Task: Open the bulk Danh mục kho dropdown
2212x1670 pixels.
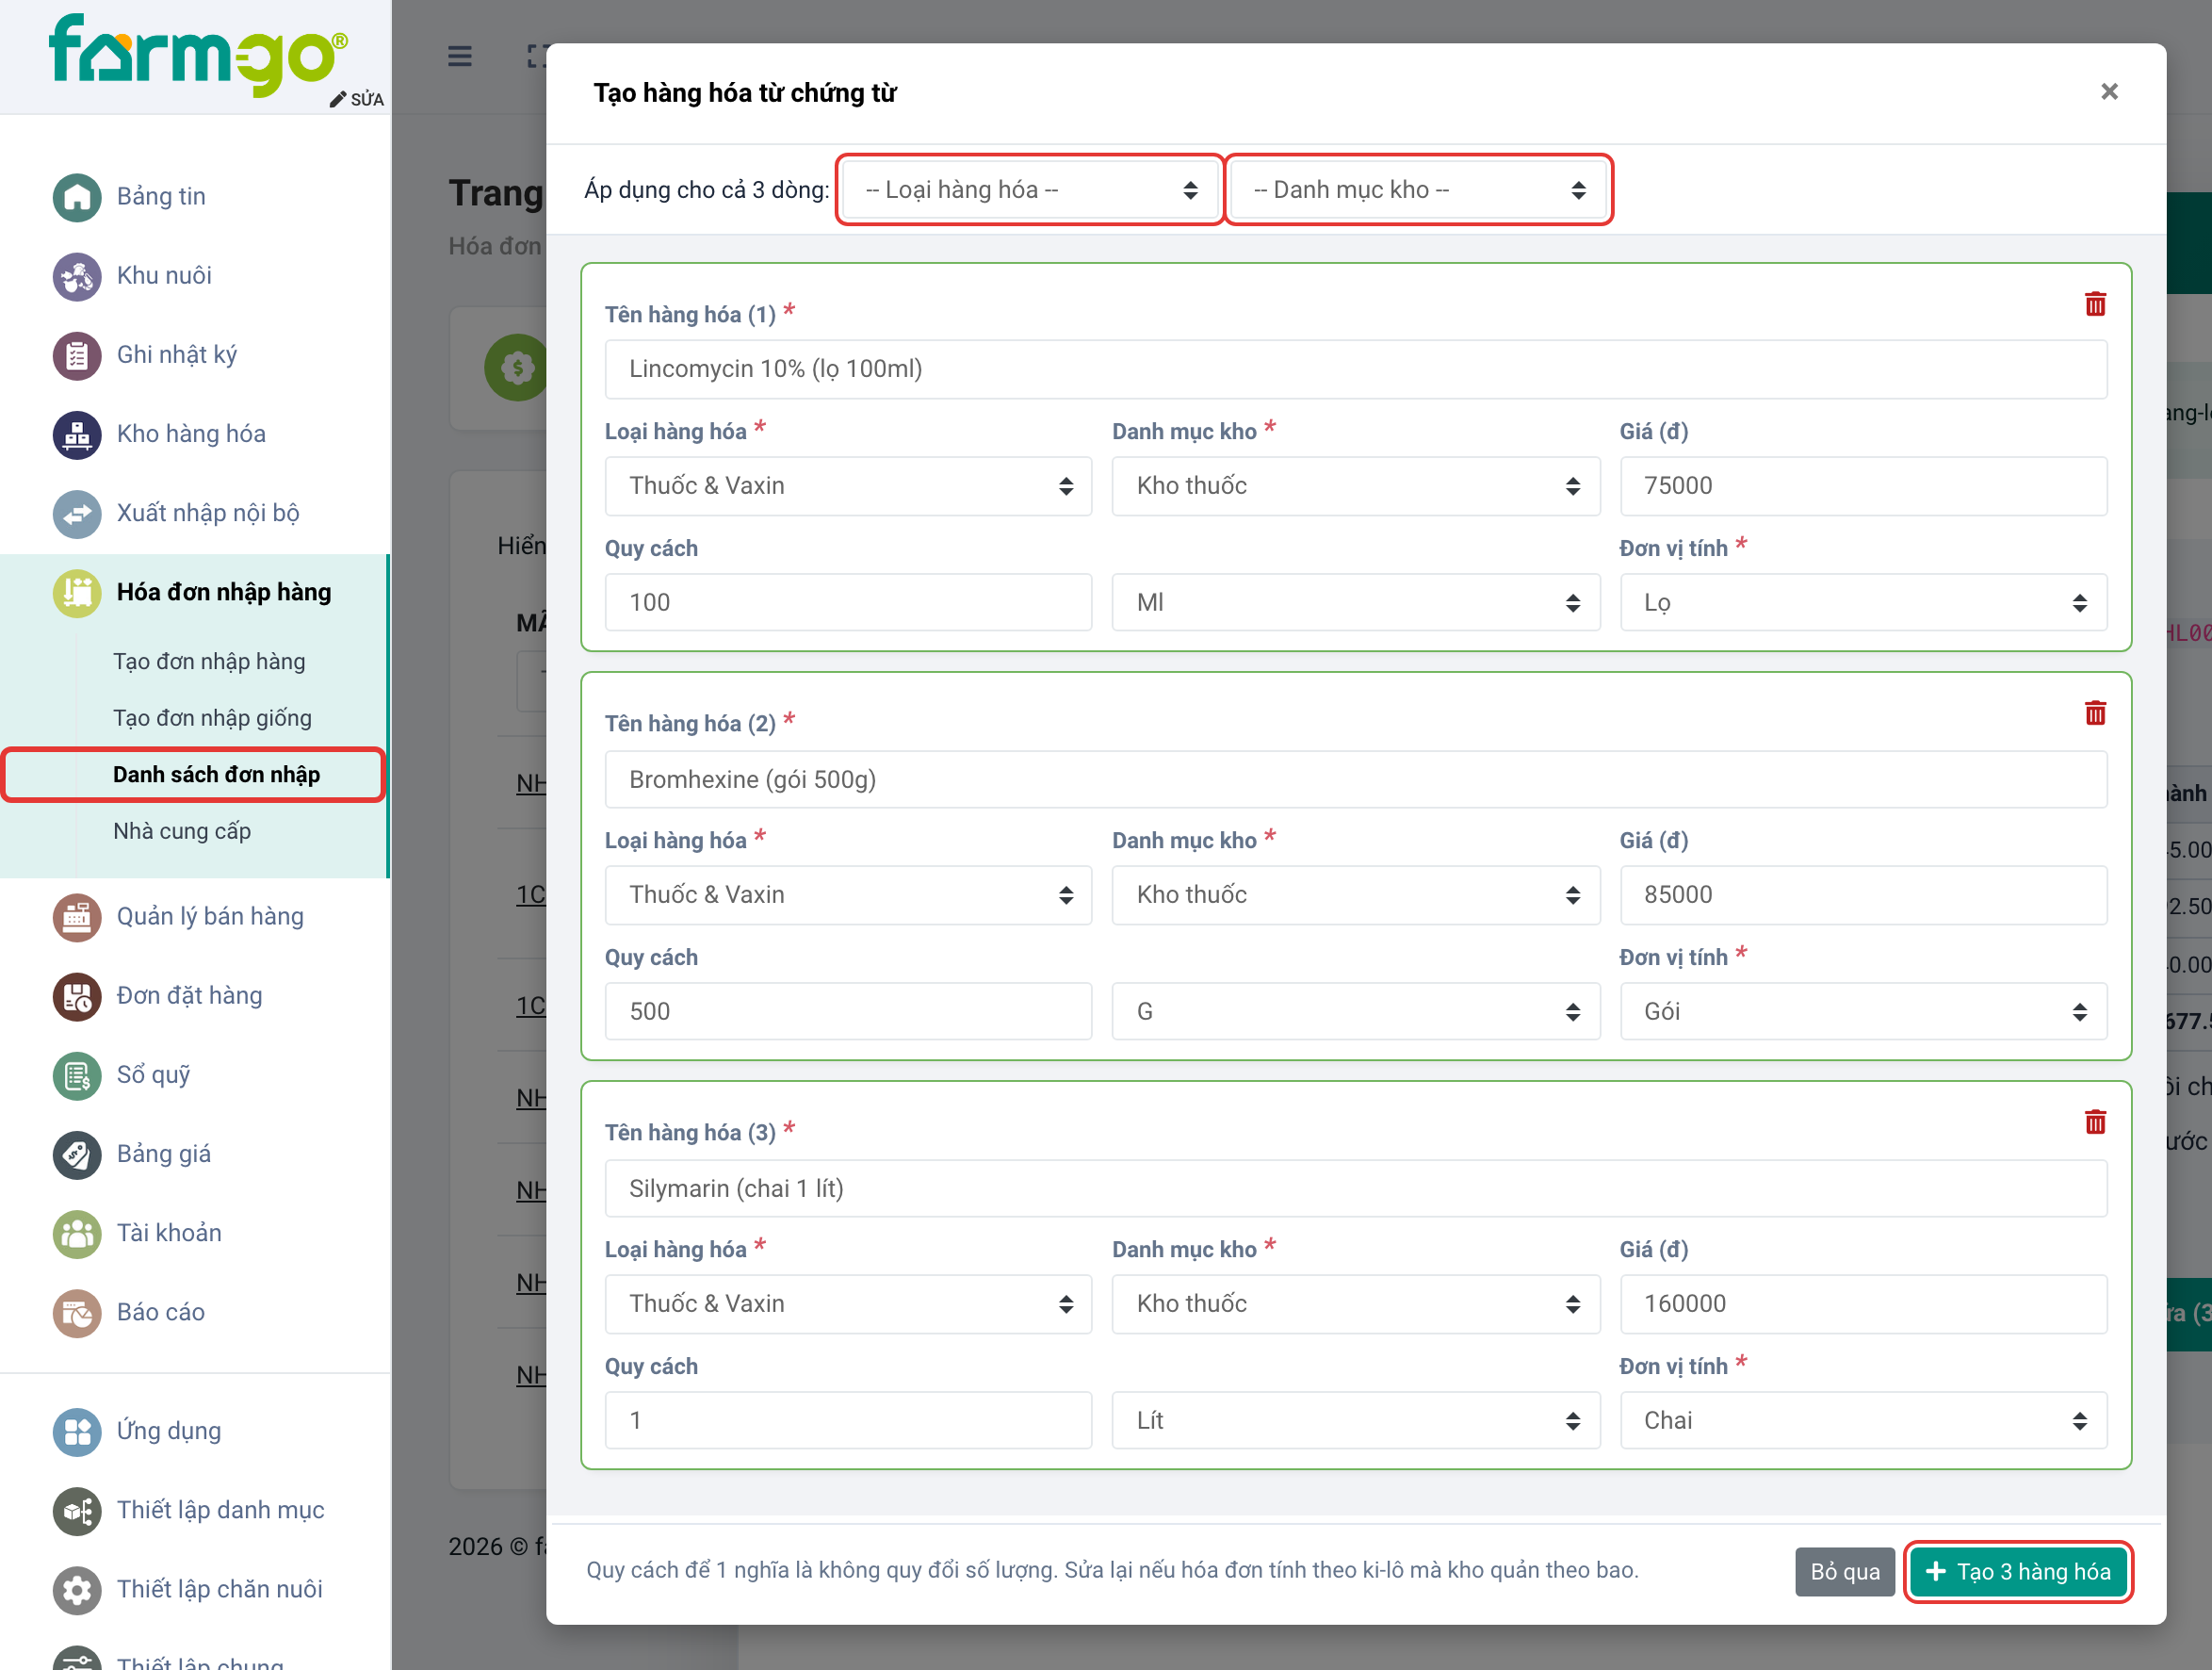Action: click(1418, 190)
